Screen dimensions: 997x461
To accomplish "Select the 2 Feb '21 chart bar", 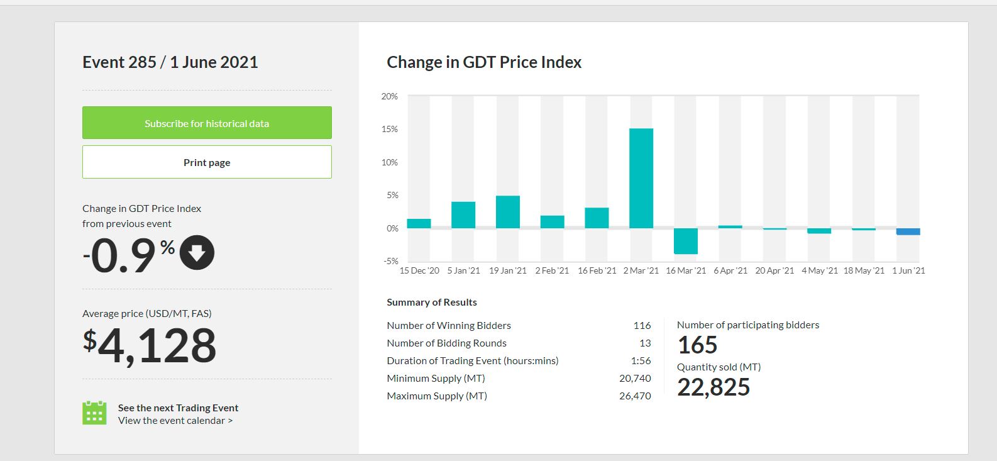I will pyautogui.click(x=553, y=222).
